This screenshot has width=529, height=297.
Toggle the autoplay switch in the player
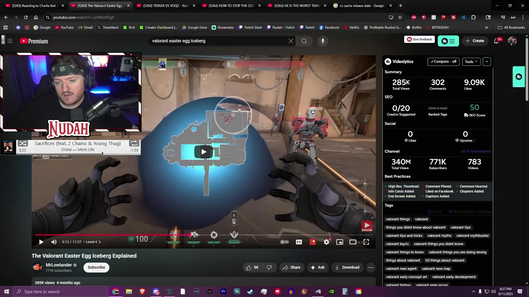click(284, 242)
